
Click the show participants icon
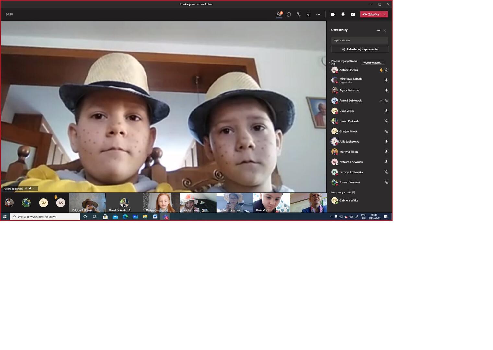pos(279,14)
